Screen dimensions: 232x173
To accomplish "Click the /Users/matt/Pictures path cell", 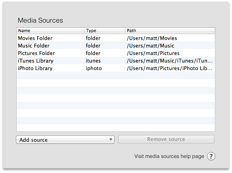I will click(x=153, y=53).
